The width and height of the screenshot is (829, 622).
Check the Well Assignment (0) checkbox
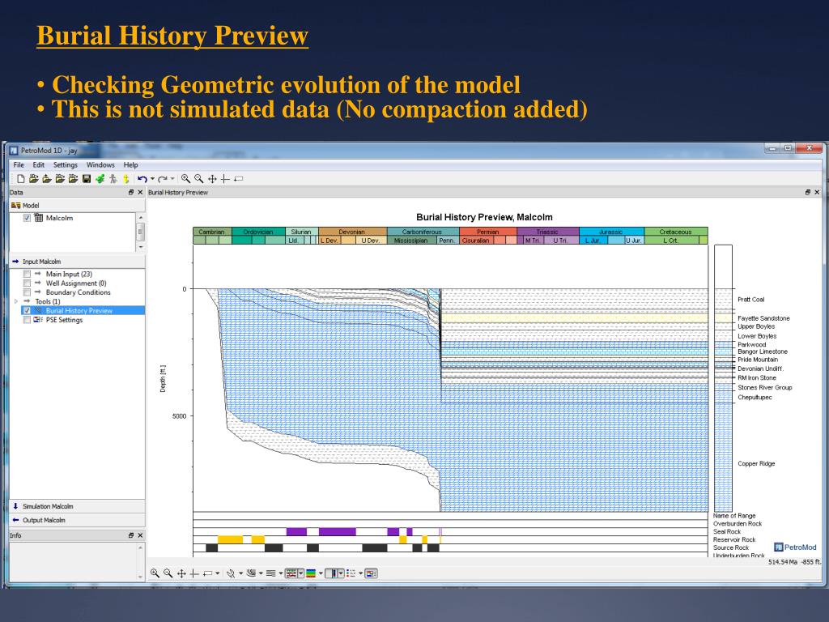tap(27, 283)
